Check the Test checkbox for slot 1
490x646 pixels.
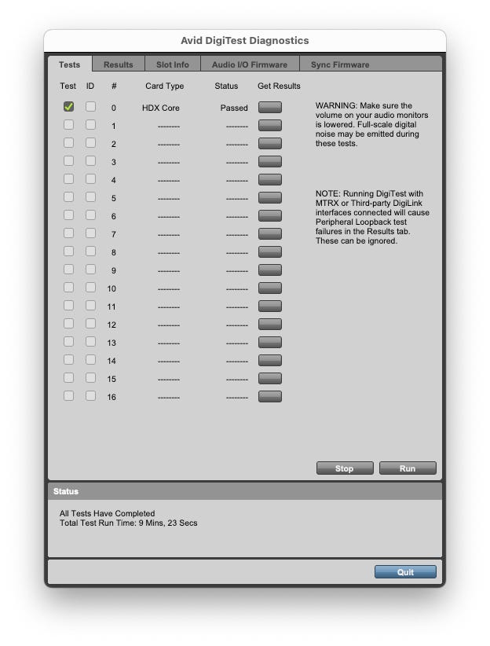pyautogui.click(x=69, y=125)
